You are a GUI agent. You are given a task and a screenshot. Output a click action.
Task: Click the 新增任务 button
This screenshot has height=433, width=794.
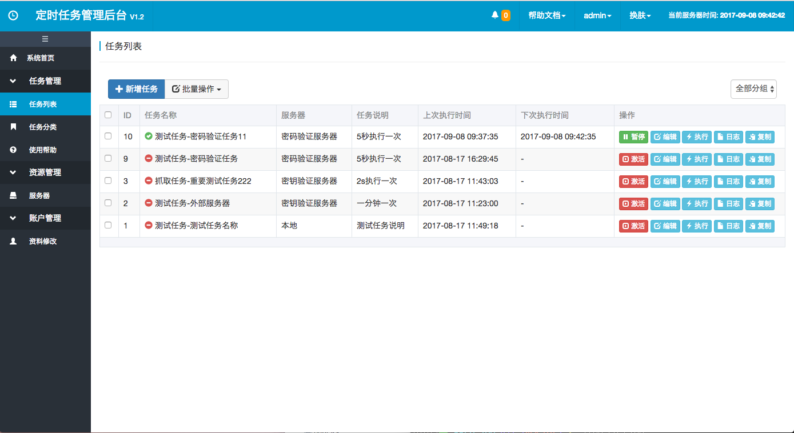pyautogui.click(x=135, y=89)
